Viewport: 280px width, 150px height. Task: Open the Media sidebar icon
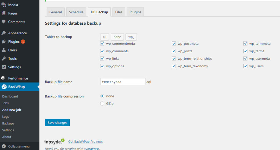click(x=4, y=5)
